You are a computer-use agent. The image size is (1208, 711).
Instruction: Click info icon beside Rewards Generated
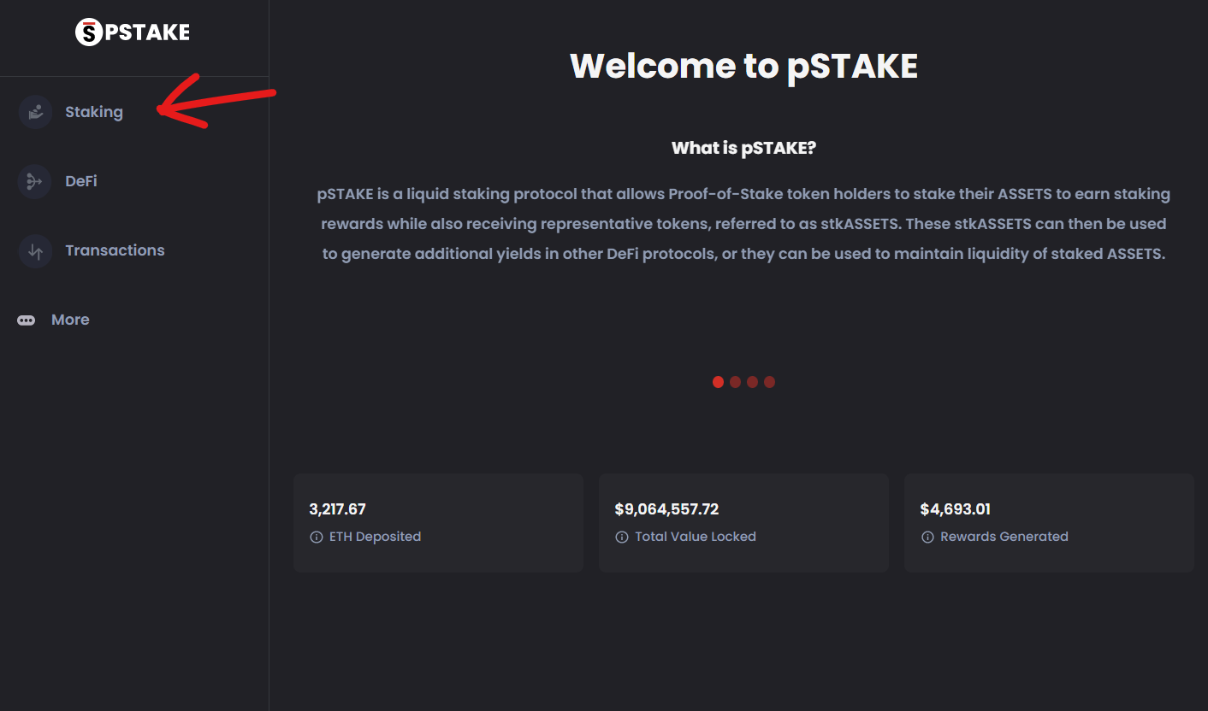pyautogui.click(x=927, y=538)
